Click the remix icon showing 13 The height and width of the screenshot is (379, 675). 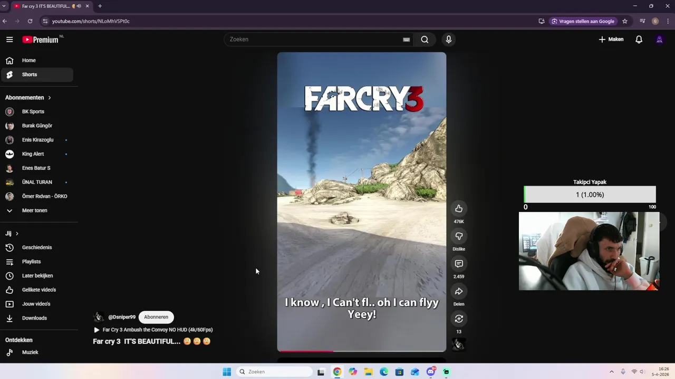(459, 318)
